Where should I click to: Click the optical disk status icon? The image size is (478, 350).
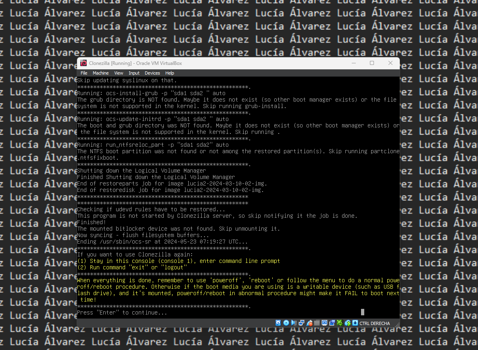coord(286,323)
